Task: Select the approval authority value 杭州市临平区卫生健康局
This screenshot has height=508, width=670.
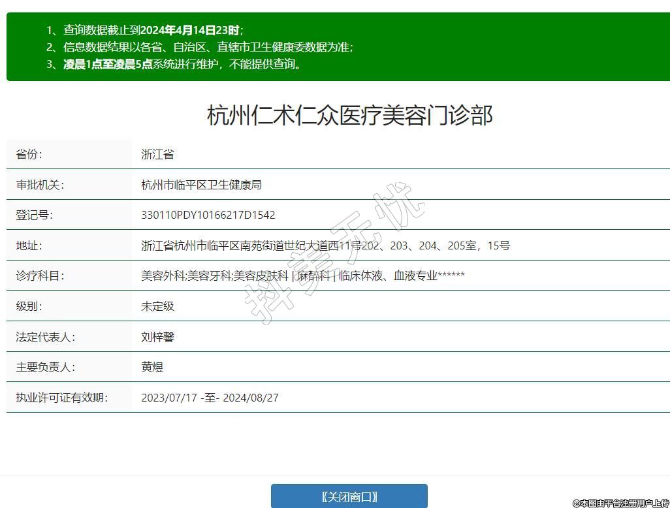Action: click(201, 185)
